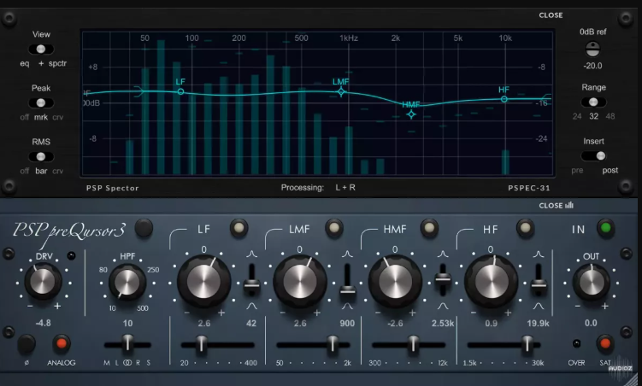The width and height of the screenshot is (642, 386).
Task: Toggle the HMF band enable button
Action: click(429, 228)
